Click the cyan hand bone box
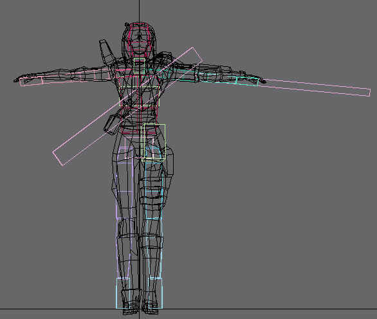The height and width of the screenshot is (319, 377). tap(248, 82)
